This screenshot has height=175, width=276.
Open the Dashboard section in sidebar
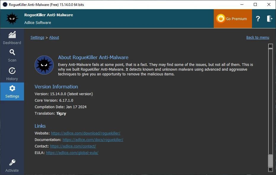click(12, 38)
